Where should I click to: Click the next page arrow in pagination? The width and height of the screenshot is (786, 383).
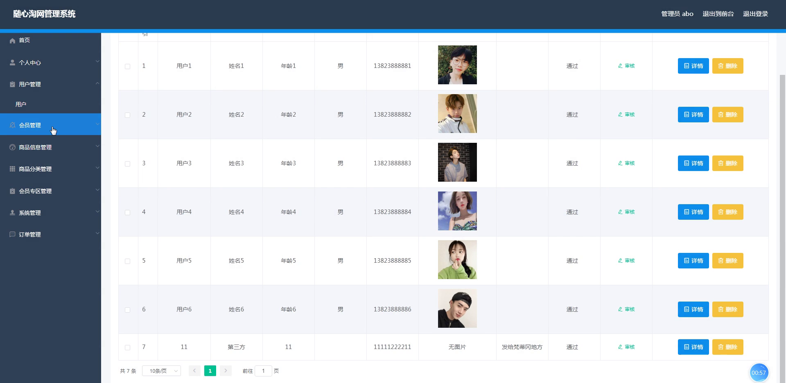(226, 371)
